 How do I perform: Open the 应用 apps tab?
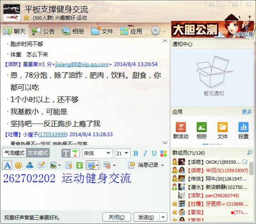point(131,31)
